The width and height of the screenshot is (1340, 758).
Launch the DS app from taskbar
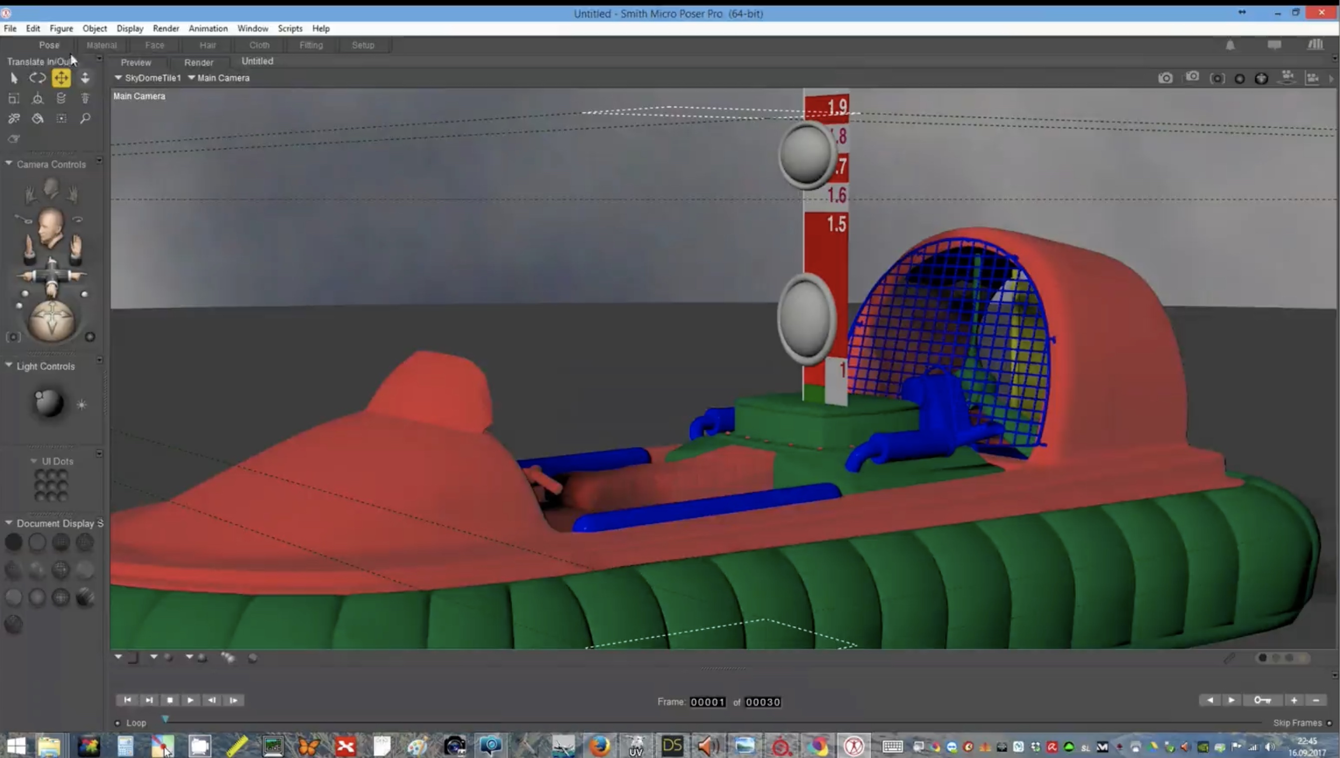coord(672,747)
